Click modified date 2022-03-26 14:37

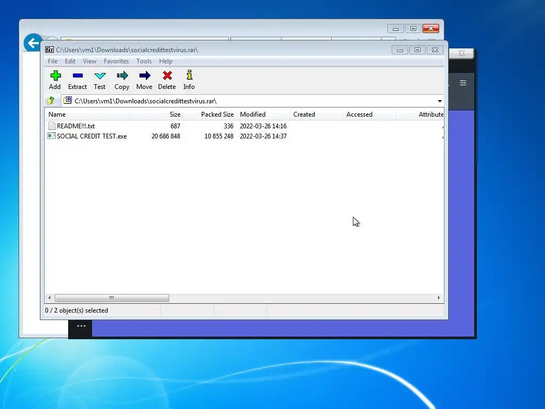[263, 136]
